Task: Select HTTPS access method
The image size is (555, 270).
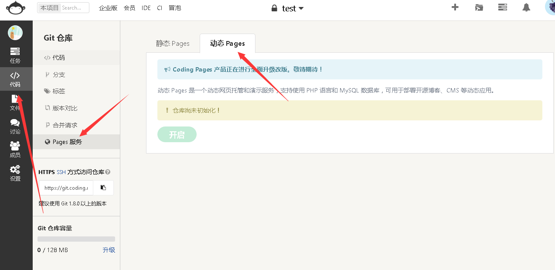Action: [x=47, y=172]
